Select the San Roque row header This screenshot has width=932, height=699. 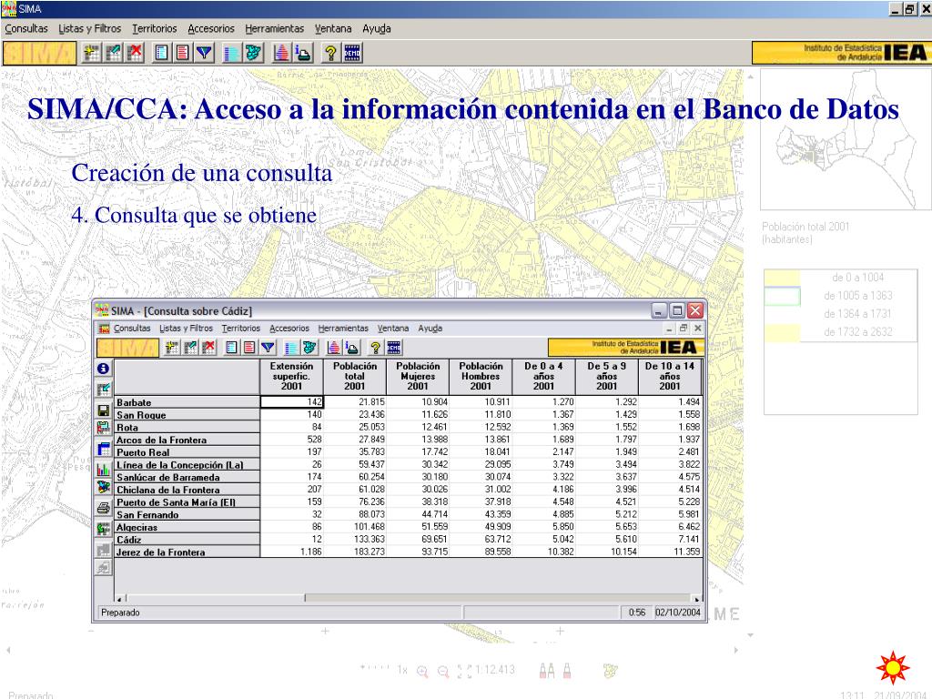coord(187,415)
